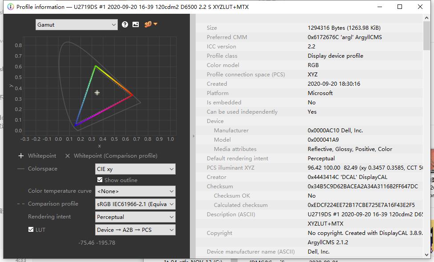Image resolution: width=434 pixels, height=262 pixels.
Task: Click the 'Calculated checksum' hex value
Action: pyautogui.click(x=361, y=205)
